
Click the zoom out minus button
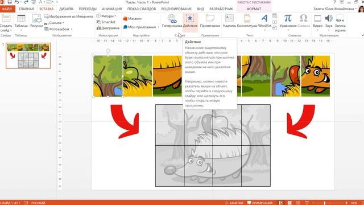[x=313, y=203]
